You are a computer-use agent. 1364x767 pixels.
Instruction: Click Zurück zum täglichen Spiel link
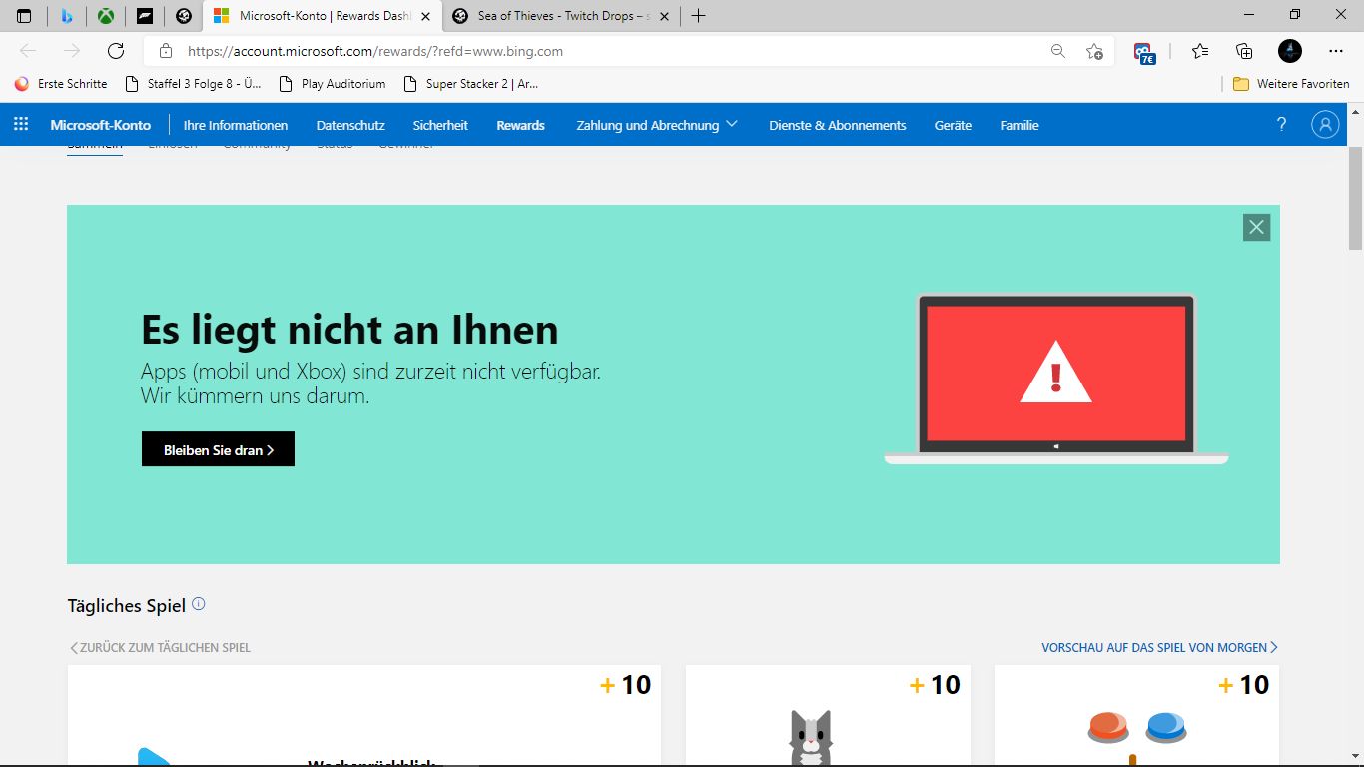[x=160, y=648]
